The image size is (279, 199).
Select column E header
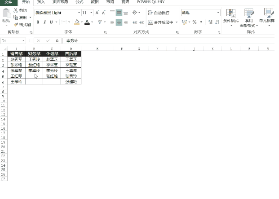coord(97,49)
